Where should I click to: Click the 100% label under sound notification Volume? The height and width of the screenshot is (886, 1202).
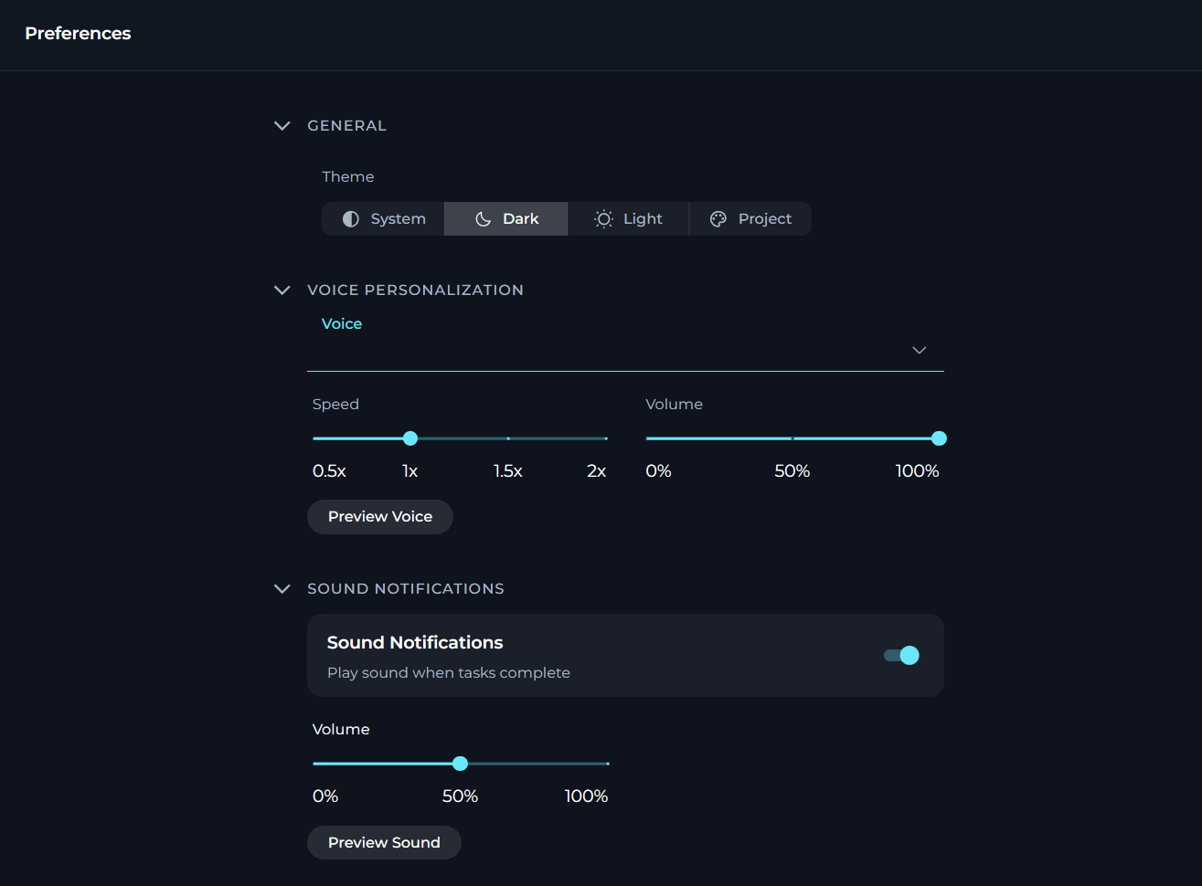pos(586,796)
